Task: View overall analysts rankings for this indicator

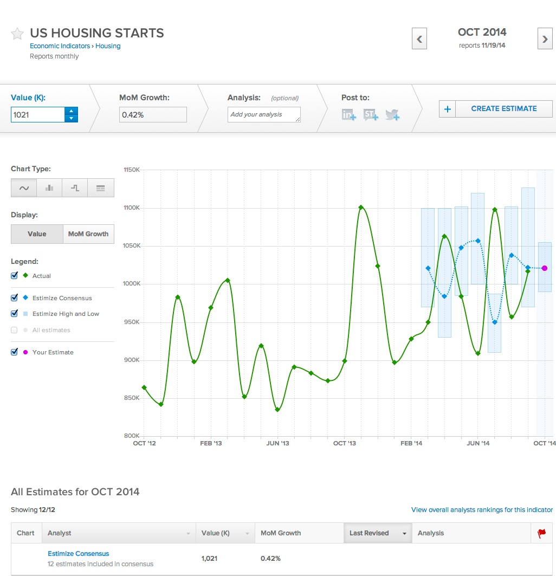Action: click(x=481, y=510)
